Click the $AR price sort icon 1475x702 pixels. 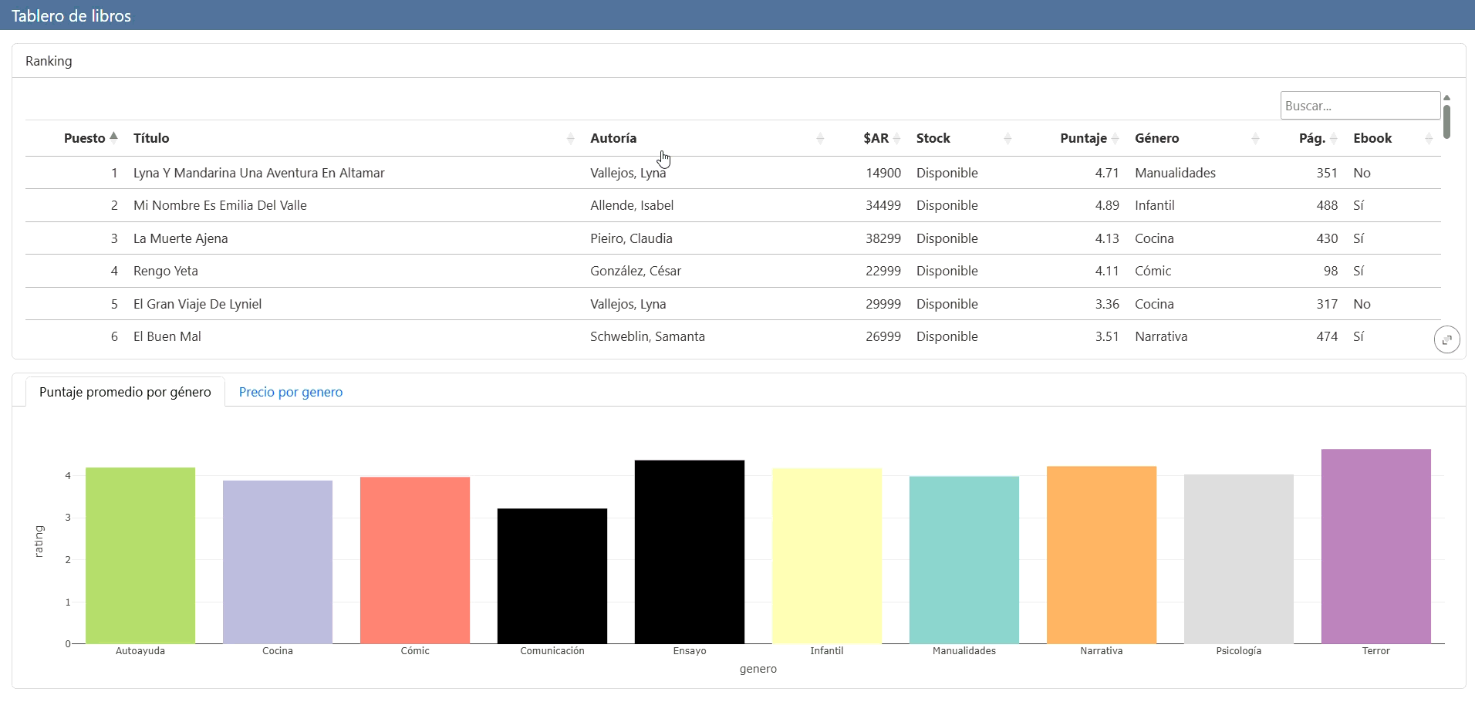click(896, 138)
